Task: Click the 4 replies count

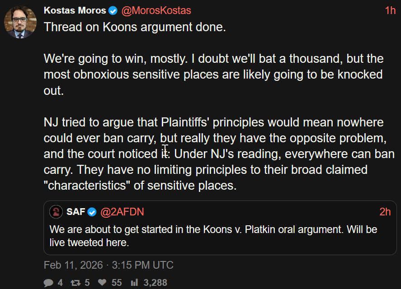Action: tap(60, 283)
